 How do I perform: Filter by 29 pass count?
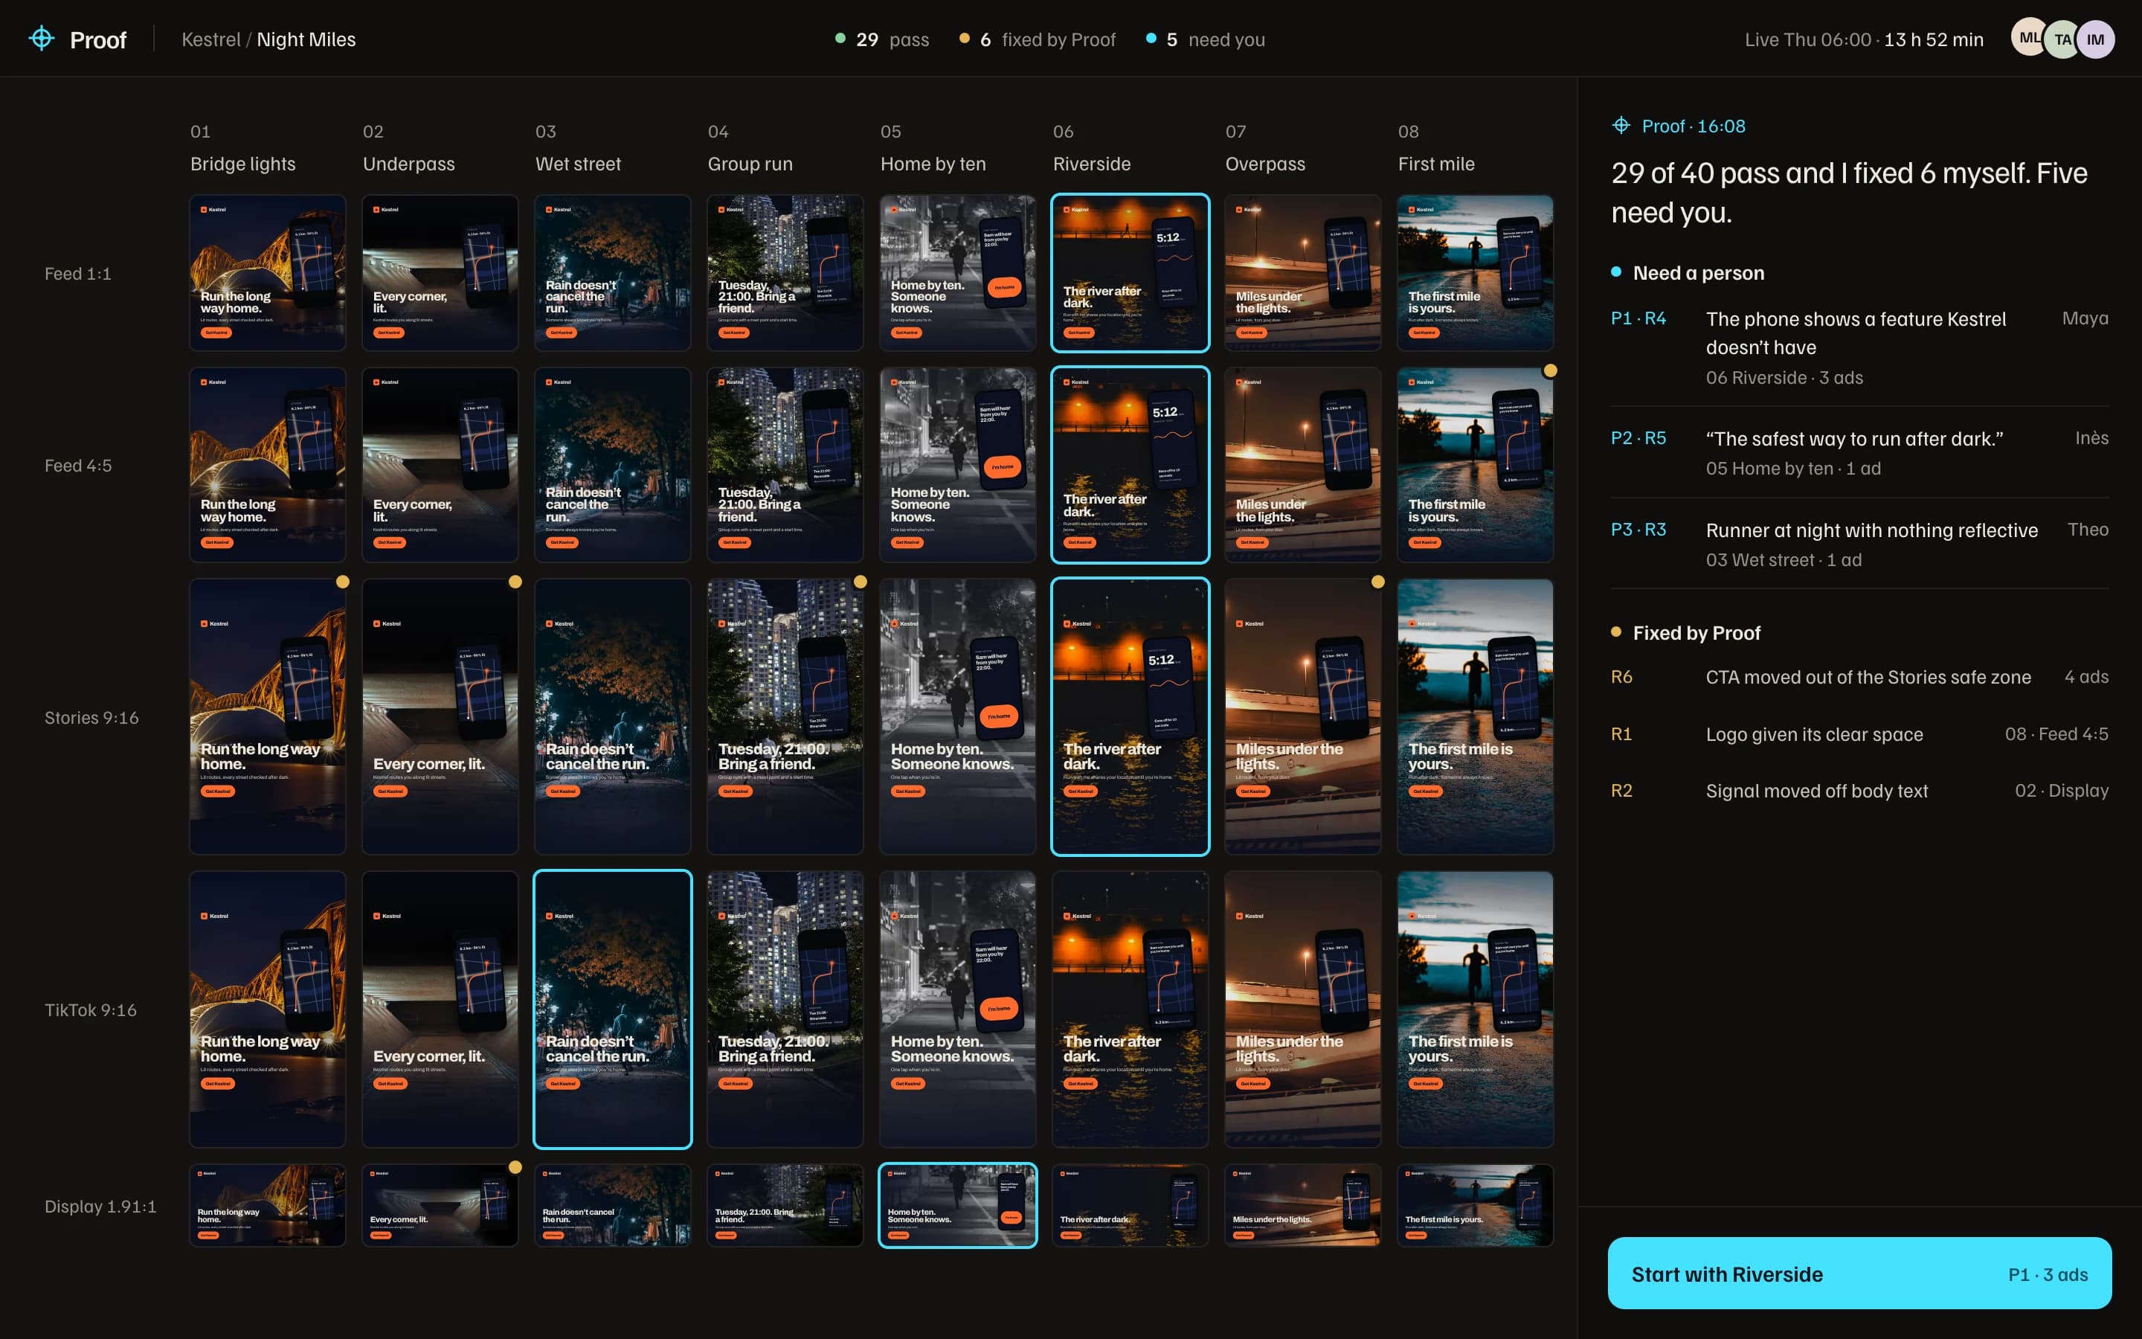(883, 40)
